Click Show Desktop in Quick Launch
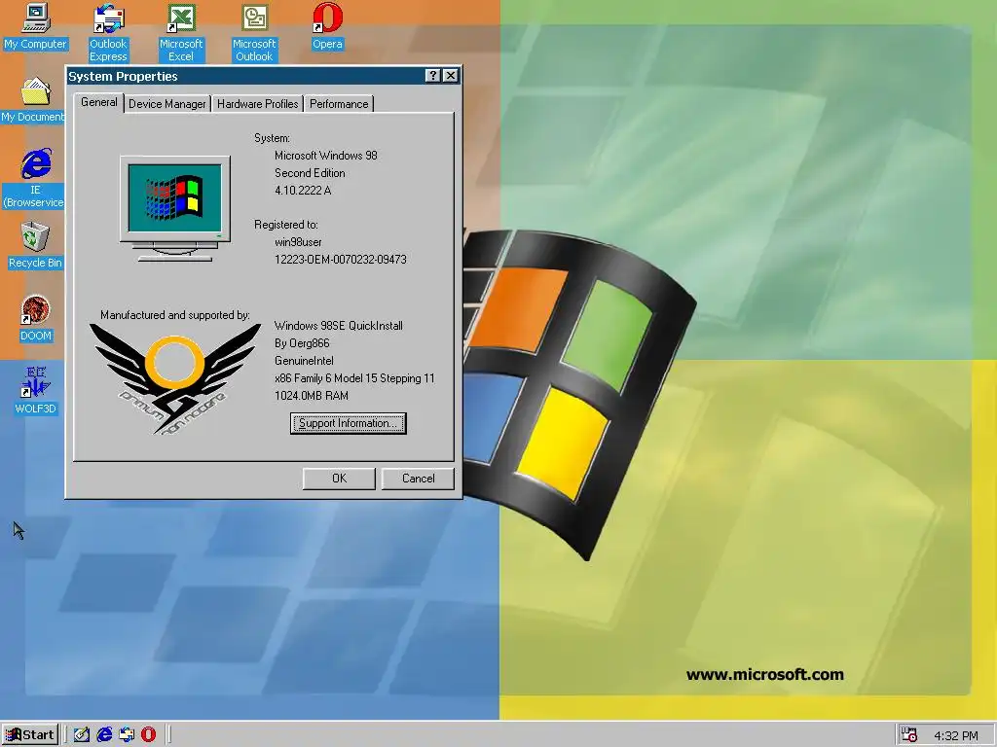The height and width of the screenshot is (747, 997). coord(82,734)
